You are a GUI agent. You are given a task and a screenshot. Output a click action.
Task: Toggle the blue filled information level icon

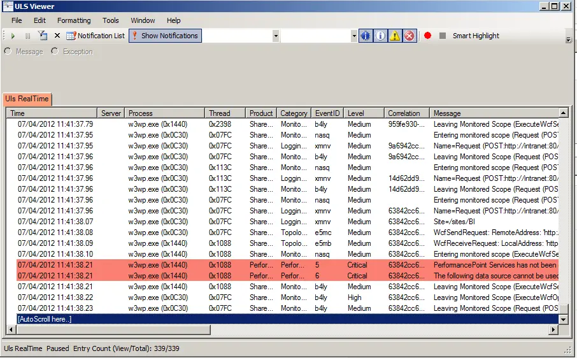click(x=365, y=36)
